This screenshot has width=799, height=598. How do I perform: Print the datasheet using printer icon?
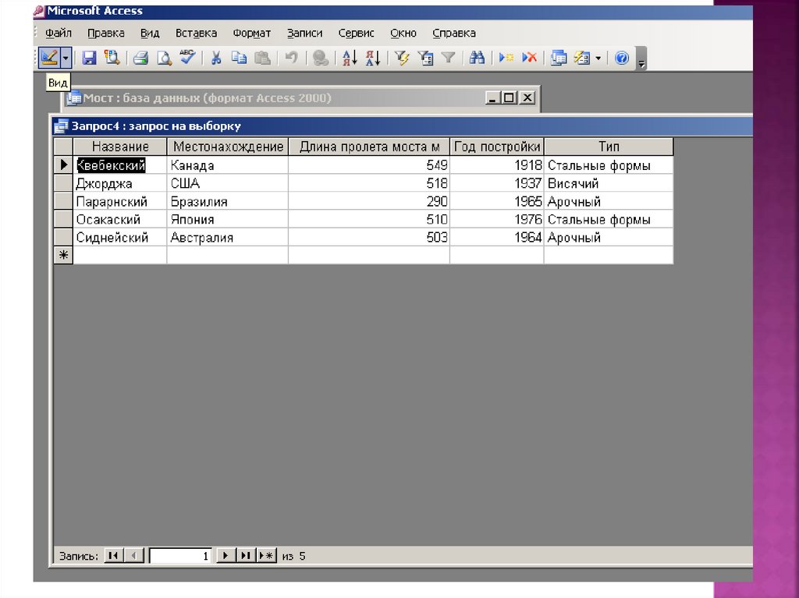coord(140,58)
